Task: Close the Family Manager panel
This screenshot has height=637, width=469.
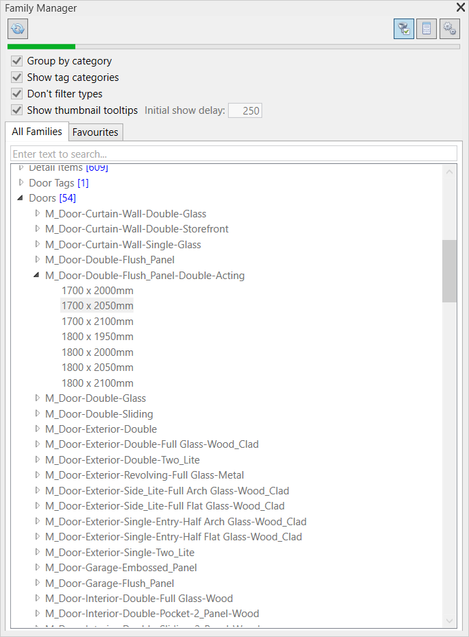Action: [x=461, y=8]
